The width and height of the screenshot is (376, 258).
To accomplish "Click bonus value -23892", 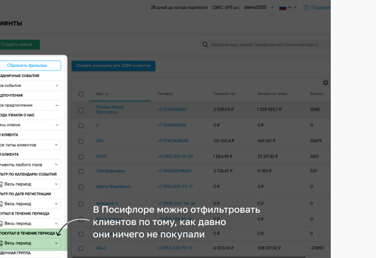I will (x=317, y=248).
